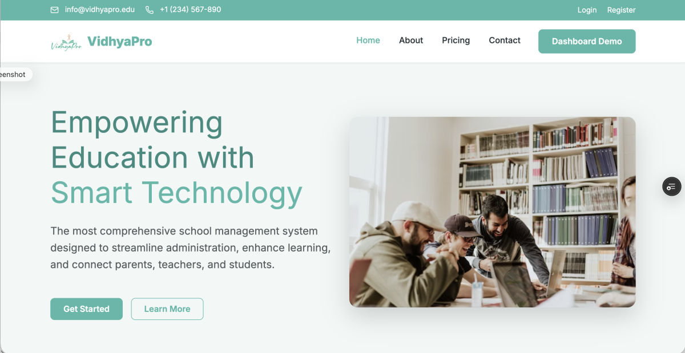Click the phone handset icon
Image resolution: width=685 pixels, height=353 pixels.
(150, 10)
